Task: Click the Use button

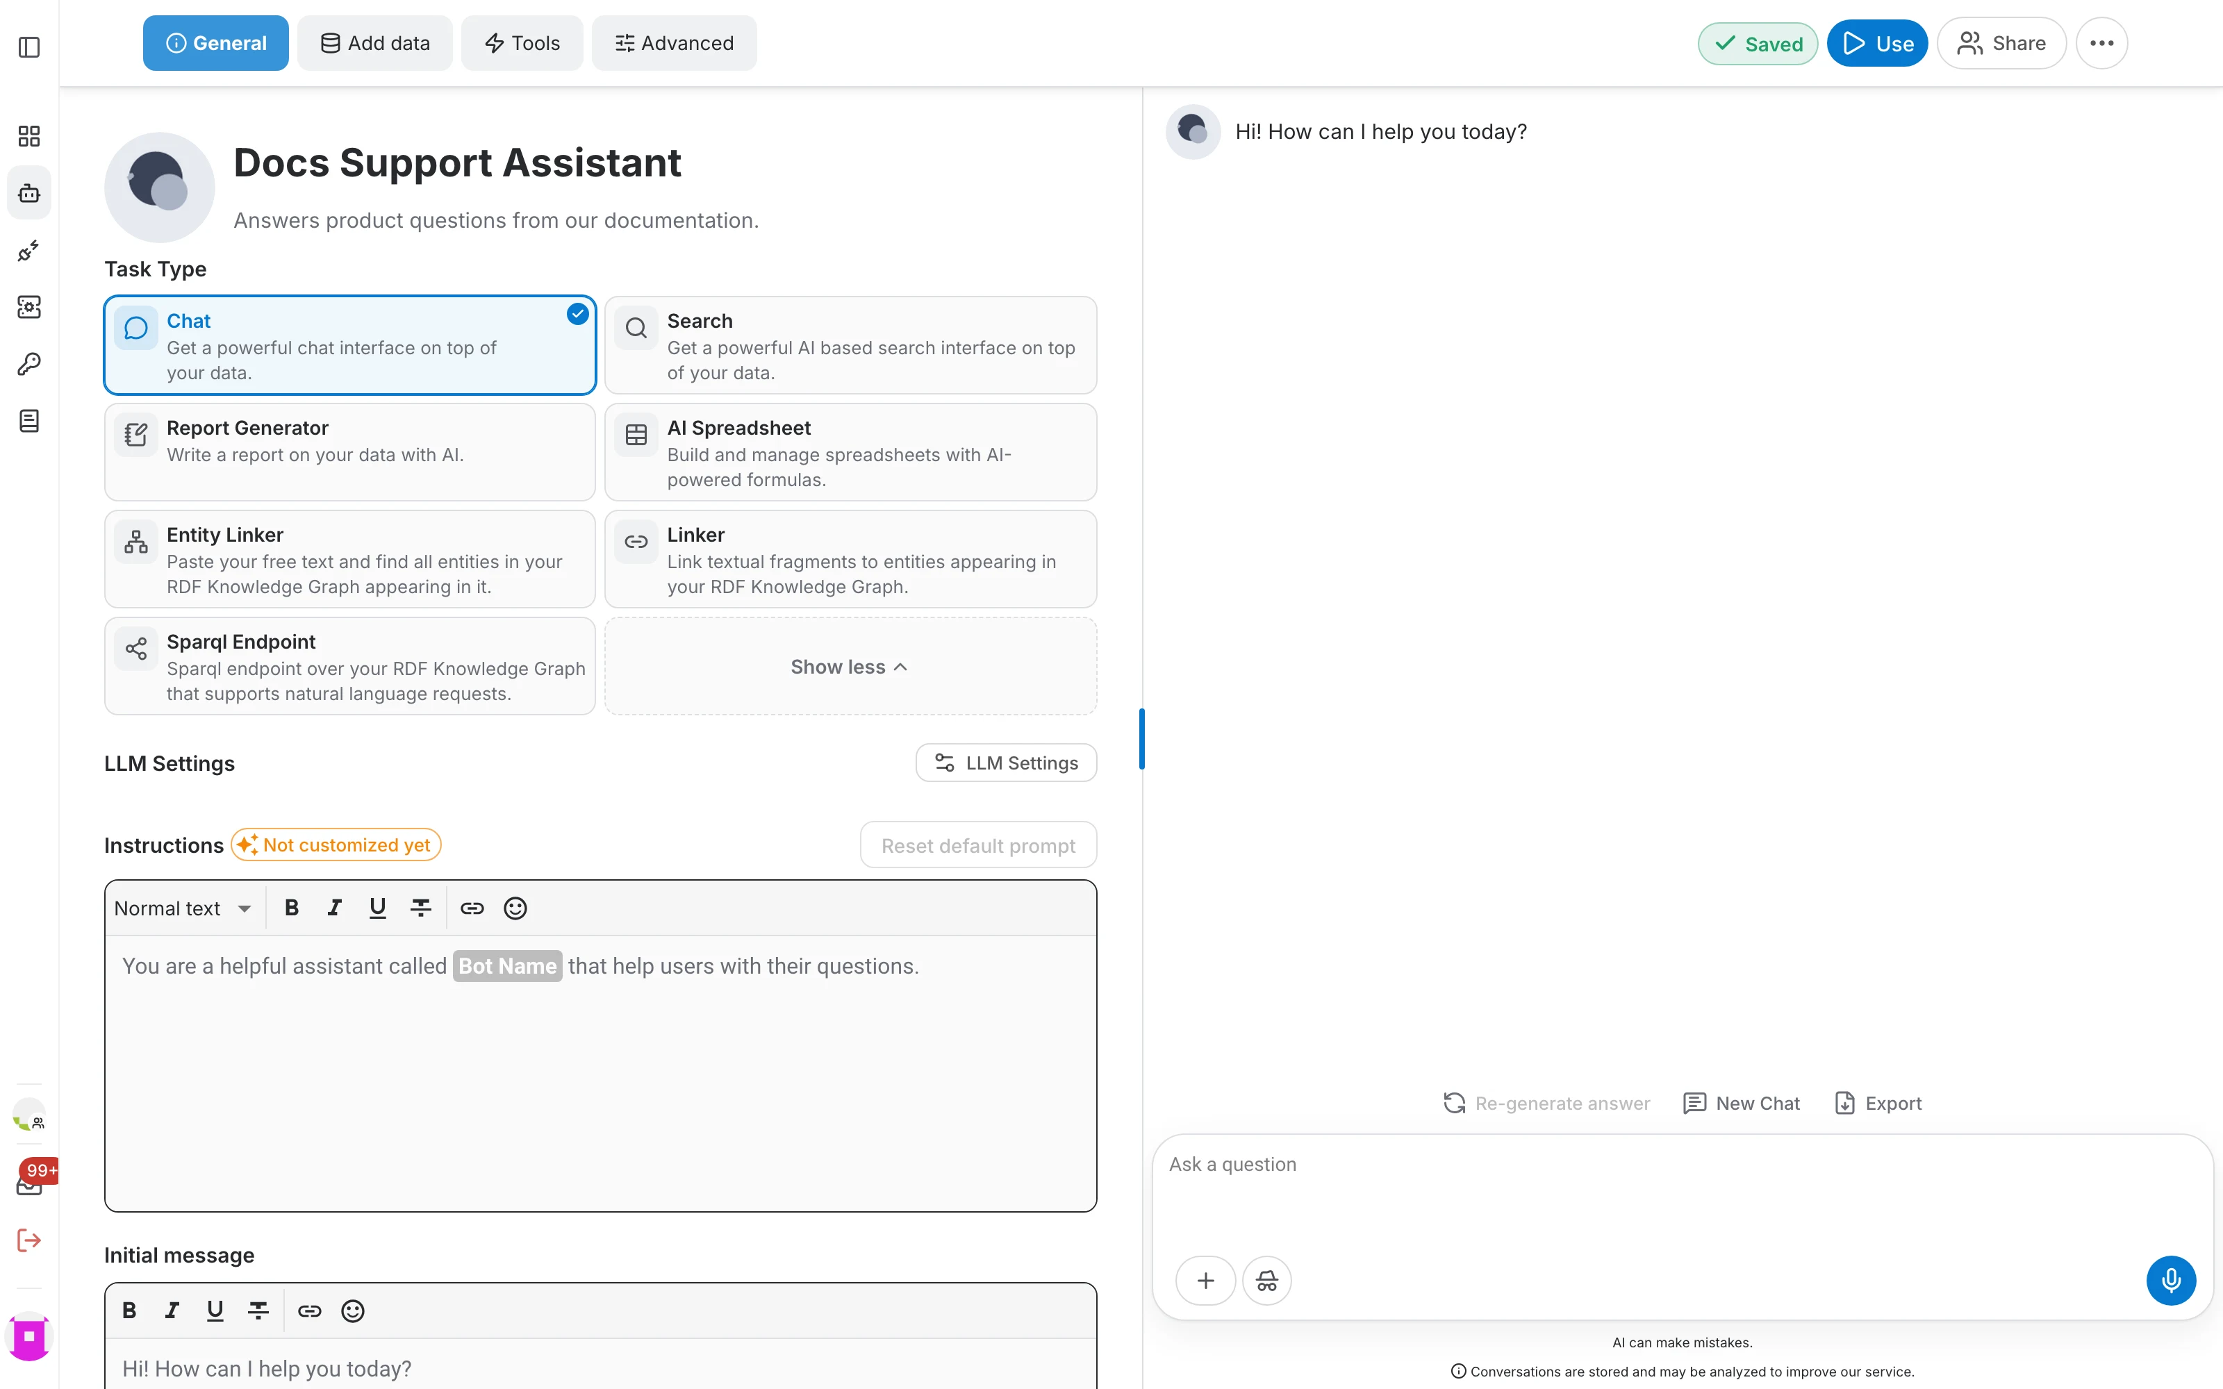Action: 1876,43
